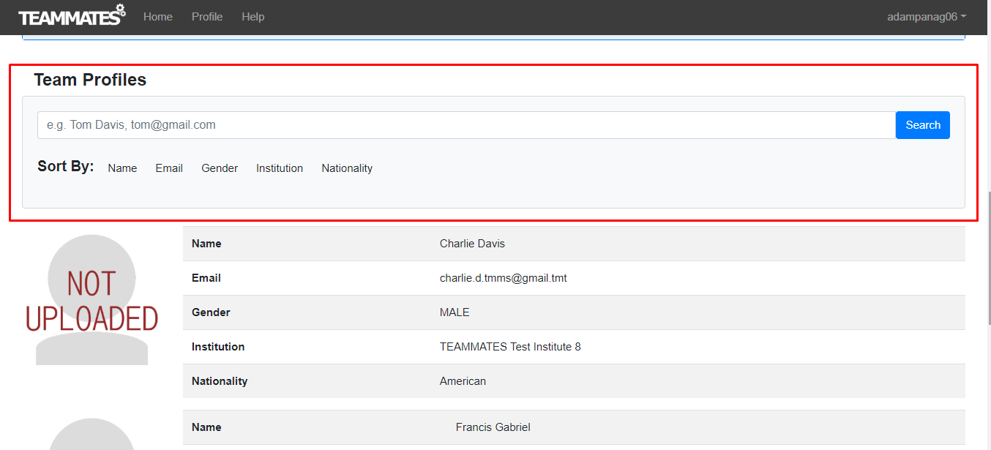Click the blue Search button
Image resolution: width=991 pixels, height=450 pixels.
point(923,125)
